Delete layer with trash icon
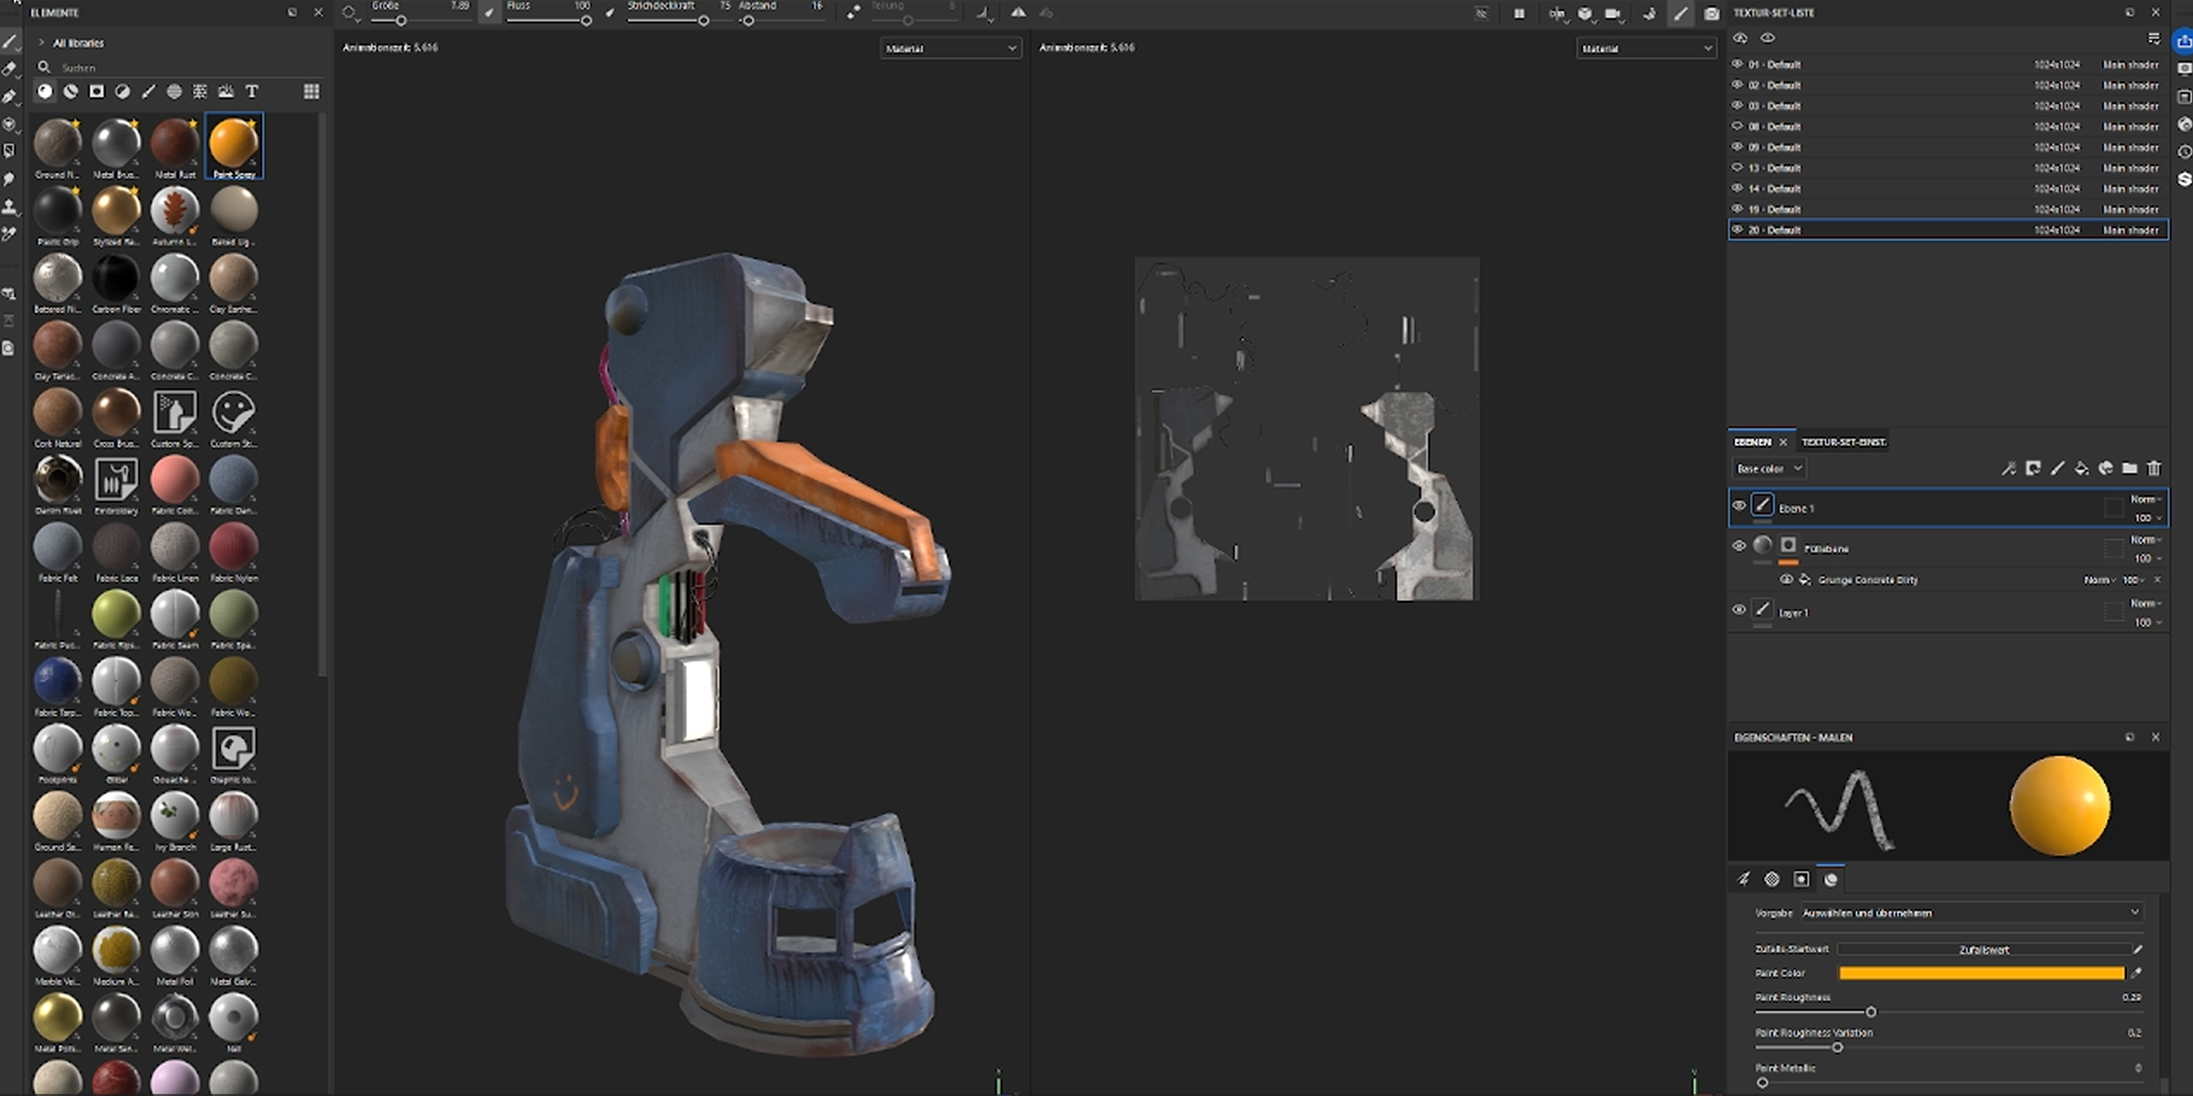This screenshot has width=2193, height=1096. click(2154, 468)
